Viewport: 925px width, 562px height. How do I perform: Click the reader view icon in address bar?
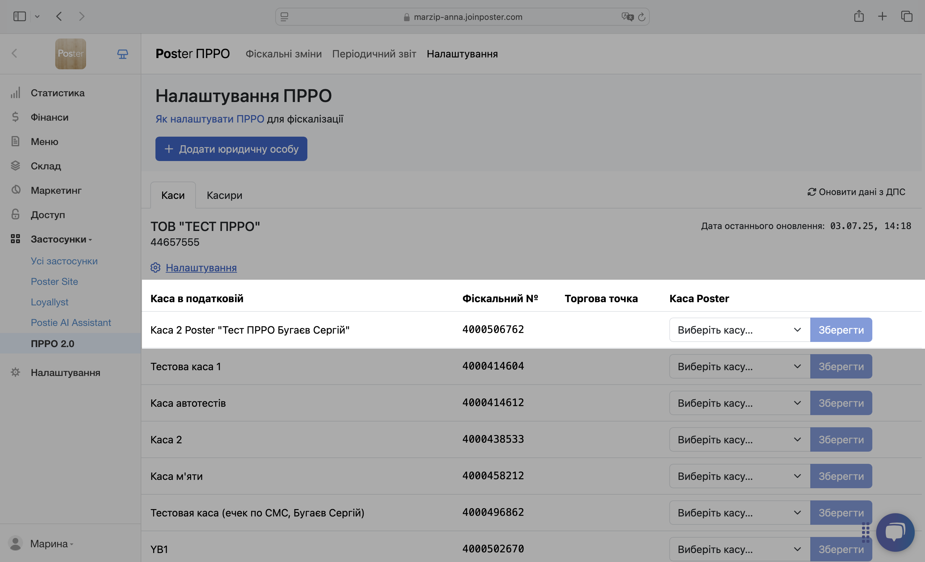(285, 17)
